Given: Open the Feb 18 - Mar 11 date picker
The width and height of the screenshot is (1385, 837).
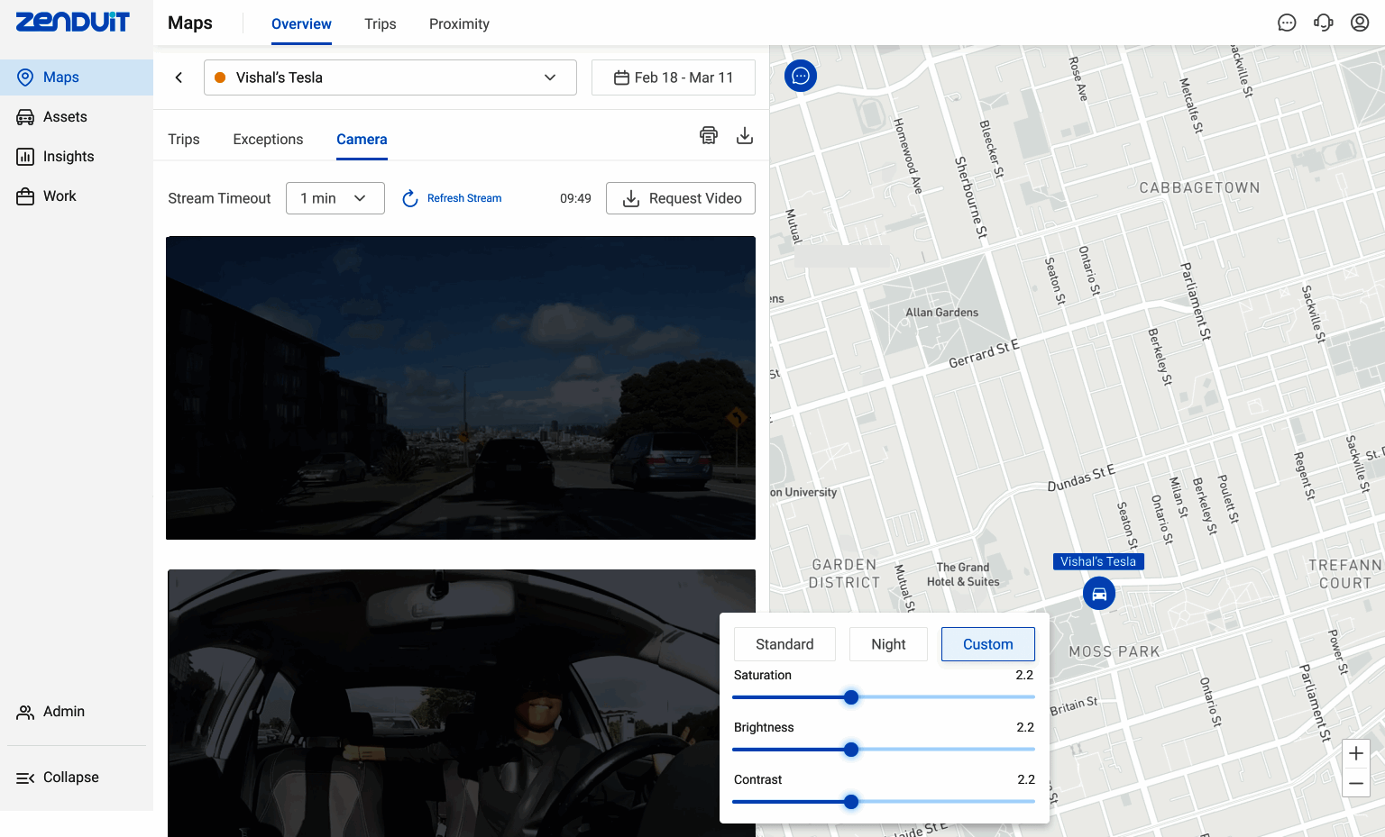Looking at the screenshot, I should [674, 77].
